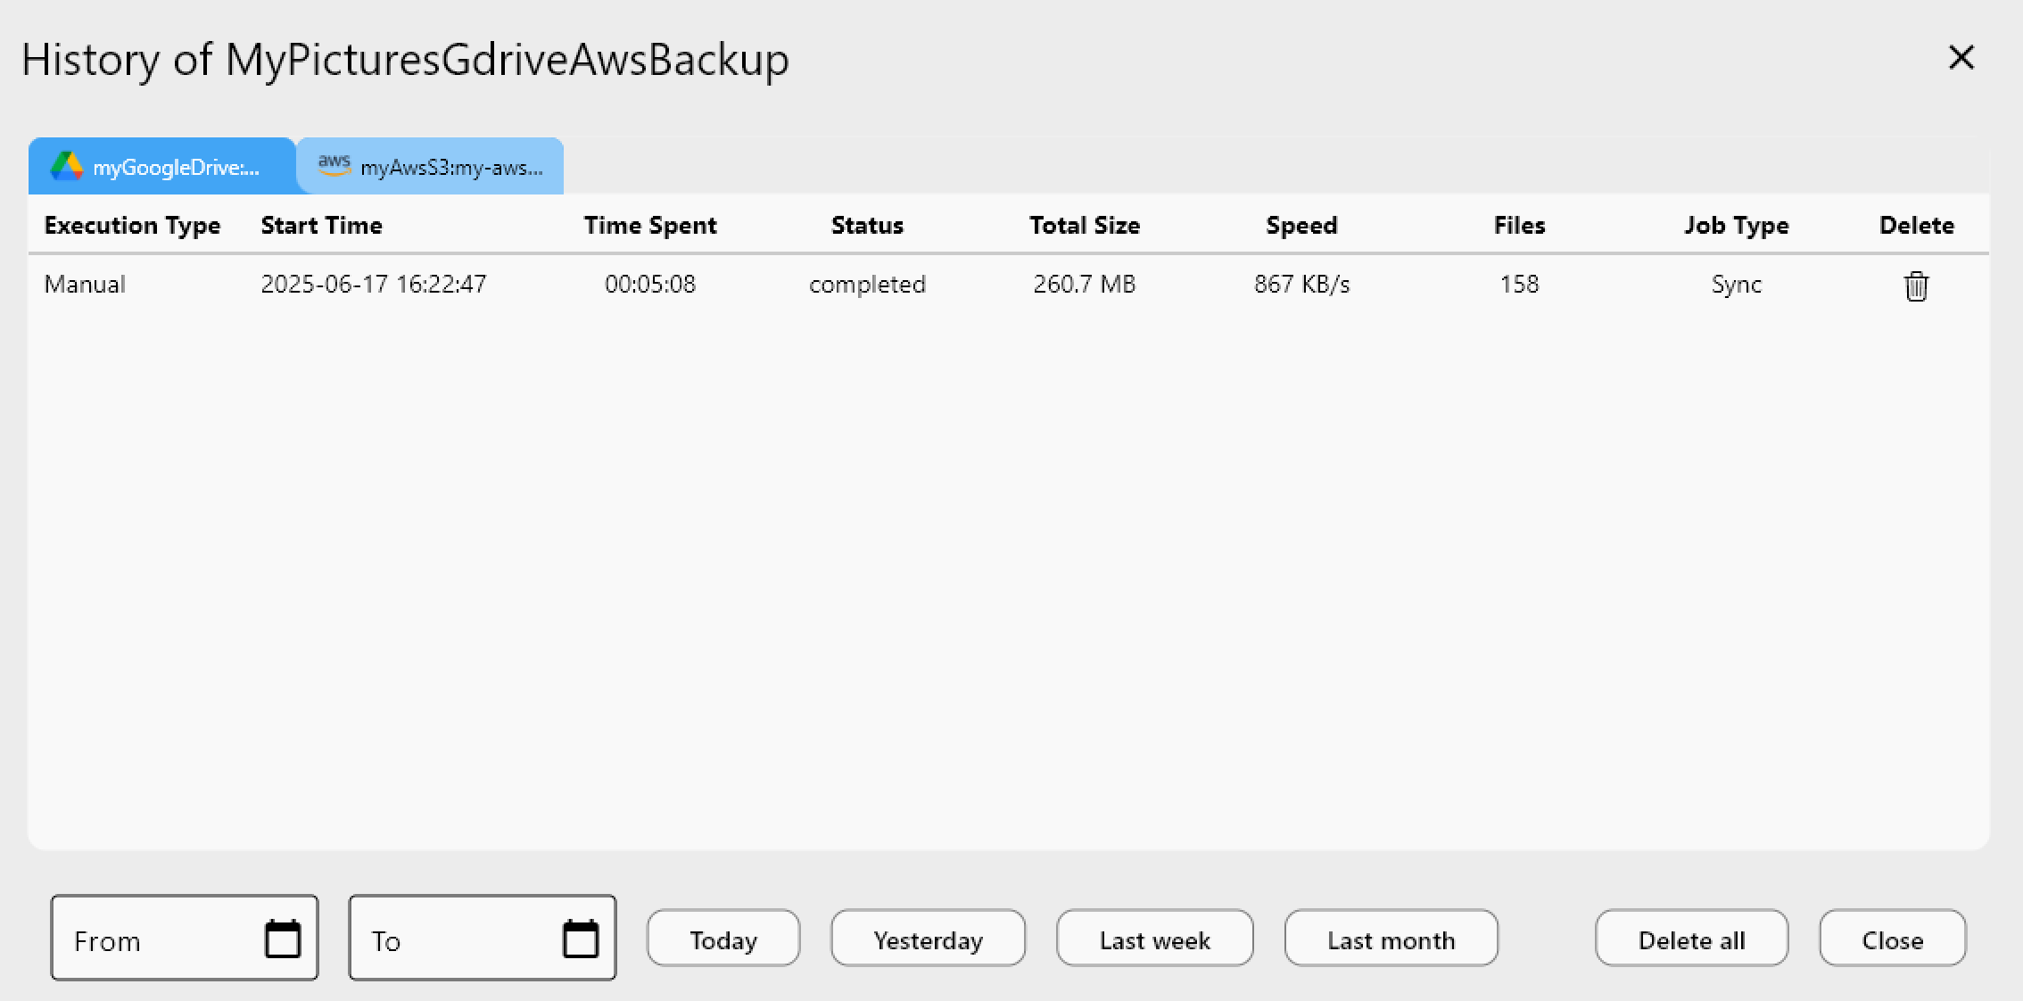Close the history dialog with the X icon
This screenshot has width=2023, height=1001.
(1961, 57)
